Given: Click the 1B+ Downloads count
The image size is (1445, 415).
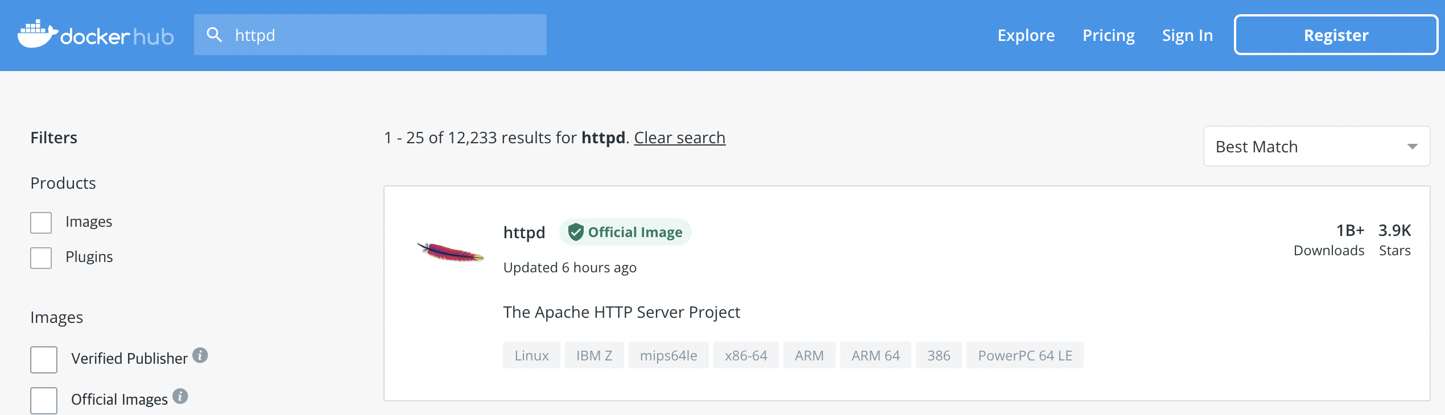Looking at the screenshot, I should pyautogui.click(x=1329, y=240).
